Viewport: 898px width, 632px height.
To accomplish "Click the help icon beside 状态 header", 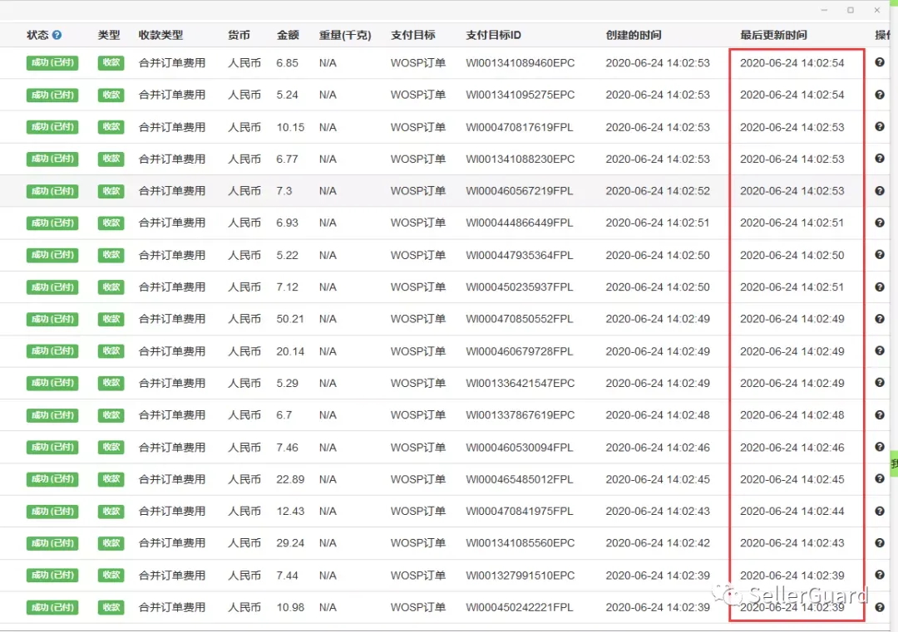I will tap(57, 35).
